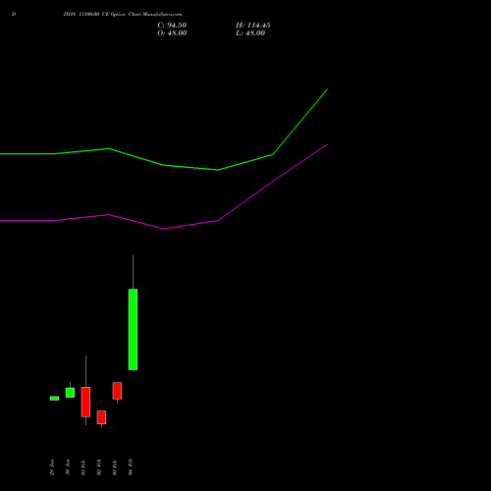This screenshot has width=491, height=491.
Task: Click the red 03 Feb candle body
Action: (117, 391)
